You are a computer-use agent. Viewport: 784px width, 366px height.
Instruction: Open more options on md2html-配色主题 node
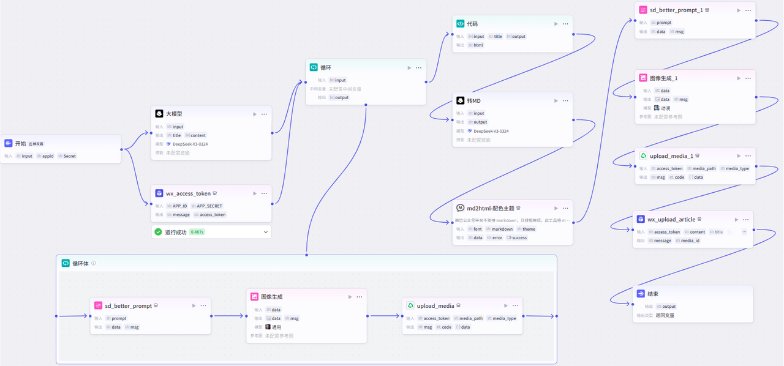565,208
